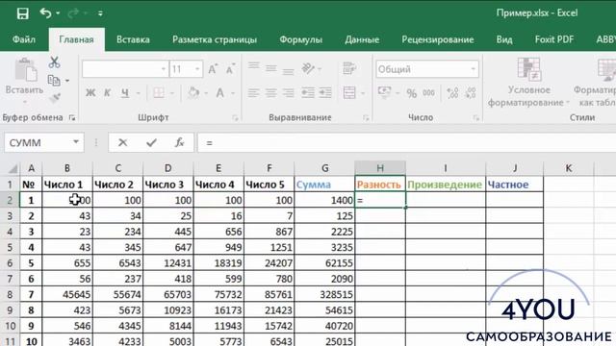This screenshot has height=346, width=616.
Task: Click the Accounting Number Format icon
Action: tap(384, 92)
